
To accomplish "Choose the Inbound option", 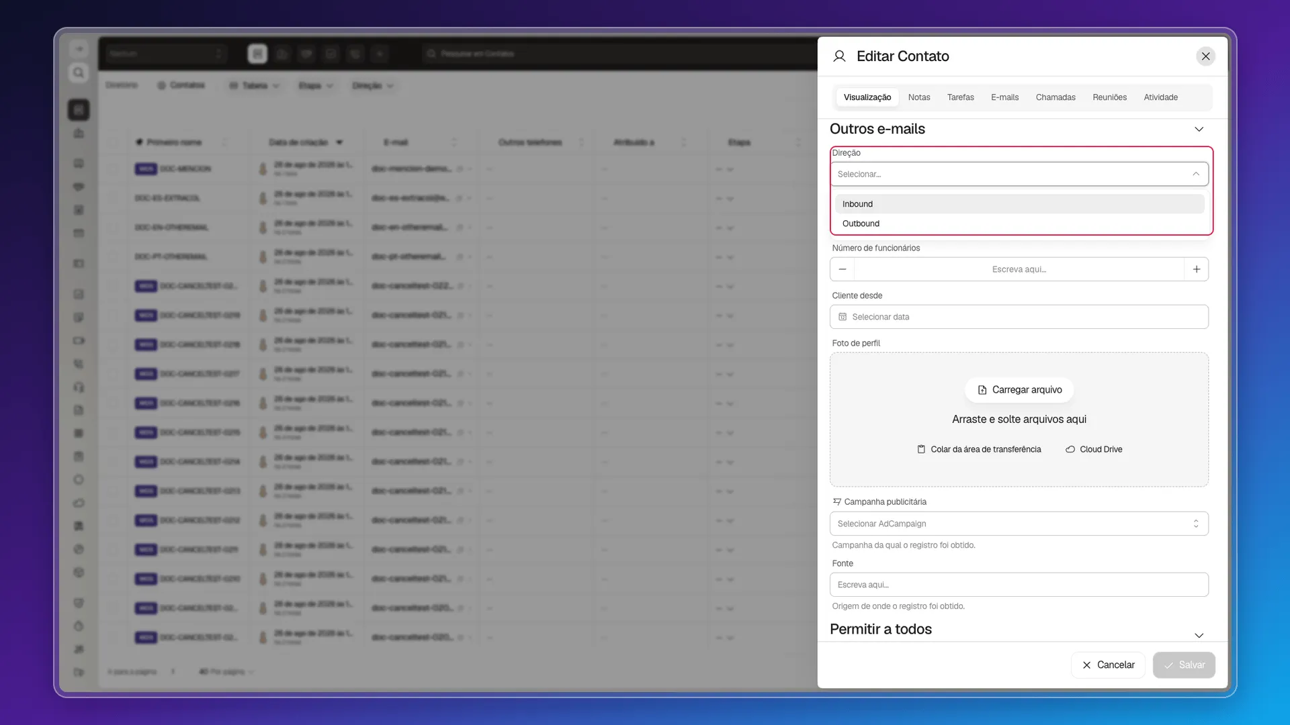I will 1019,204.
